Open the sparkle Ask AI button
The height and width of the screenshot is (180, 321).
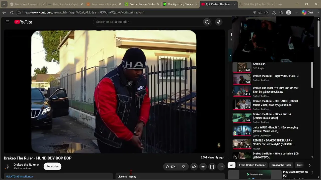click(x=203, y=167)
